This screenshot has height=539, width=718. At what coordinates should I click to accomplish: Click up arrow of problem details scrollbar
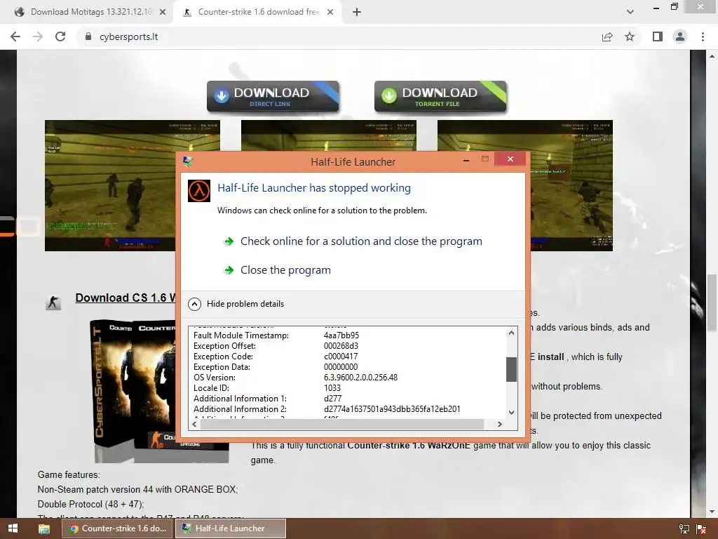click(511, 333)
